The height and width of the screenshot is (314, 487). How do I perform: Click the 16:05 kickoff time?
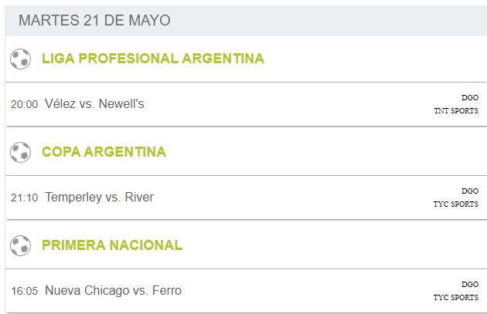[24, 291]
